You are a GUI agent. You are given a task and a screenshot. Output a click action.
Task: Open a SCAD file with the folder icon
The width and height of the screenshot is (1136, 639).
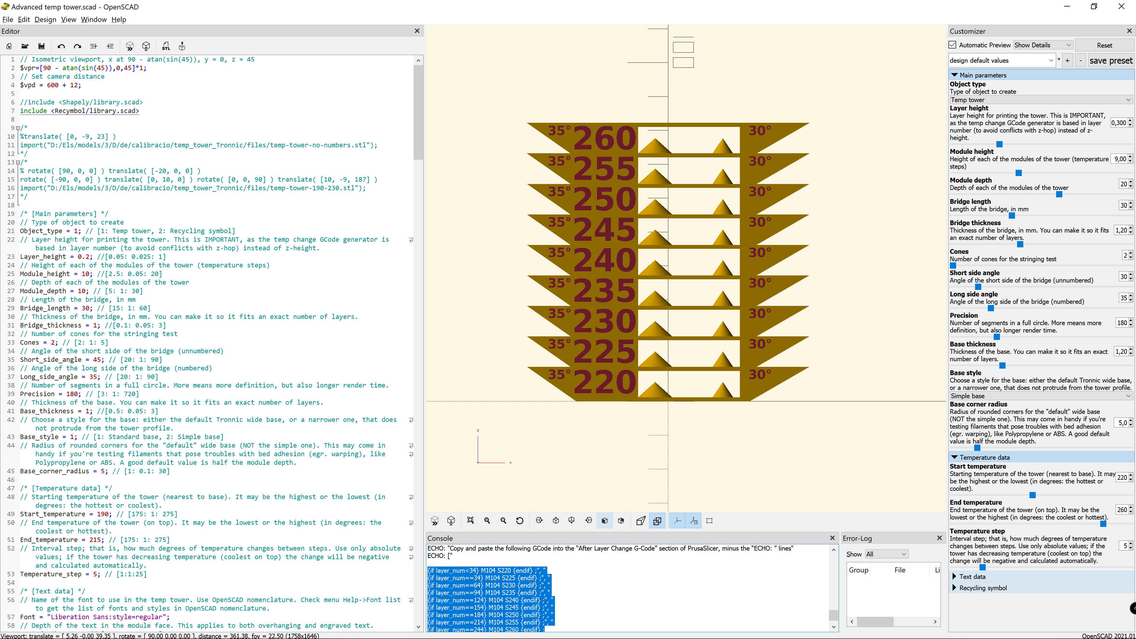25,46
